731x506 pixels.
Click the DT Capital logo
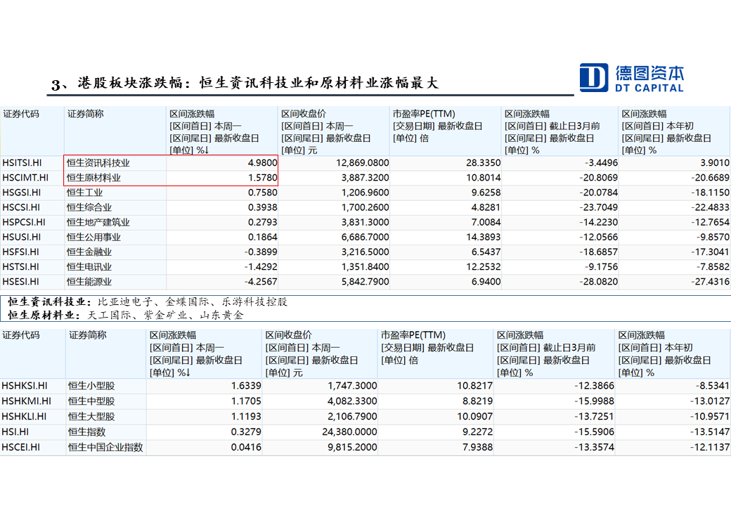pyautogui.click(x=632, y=78)
